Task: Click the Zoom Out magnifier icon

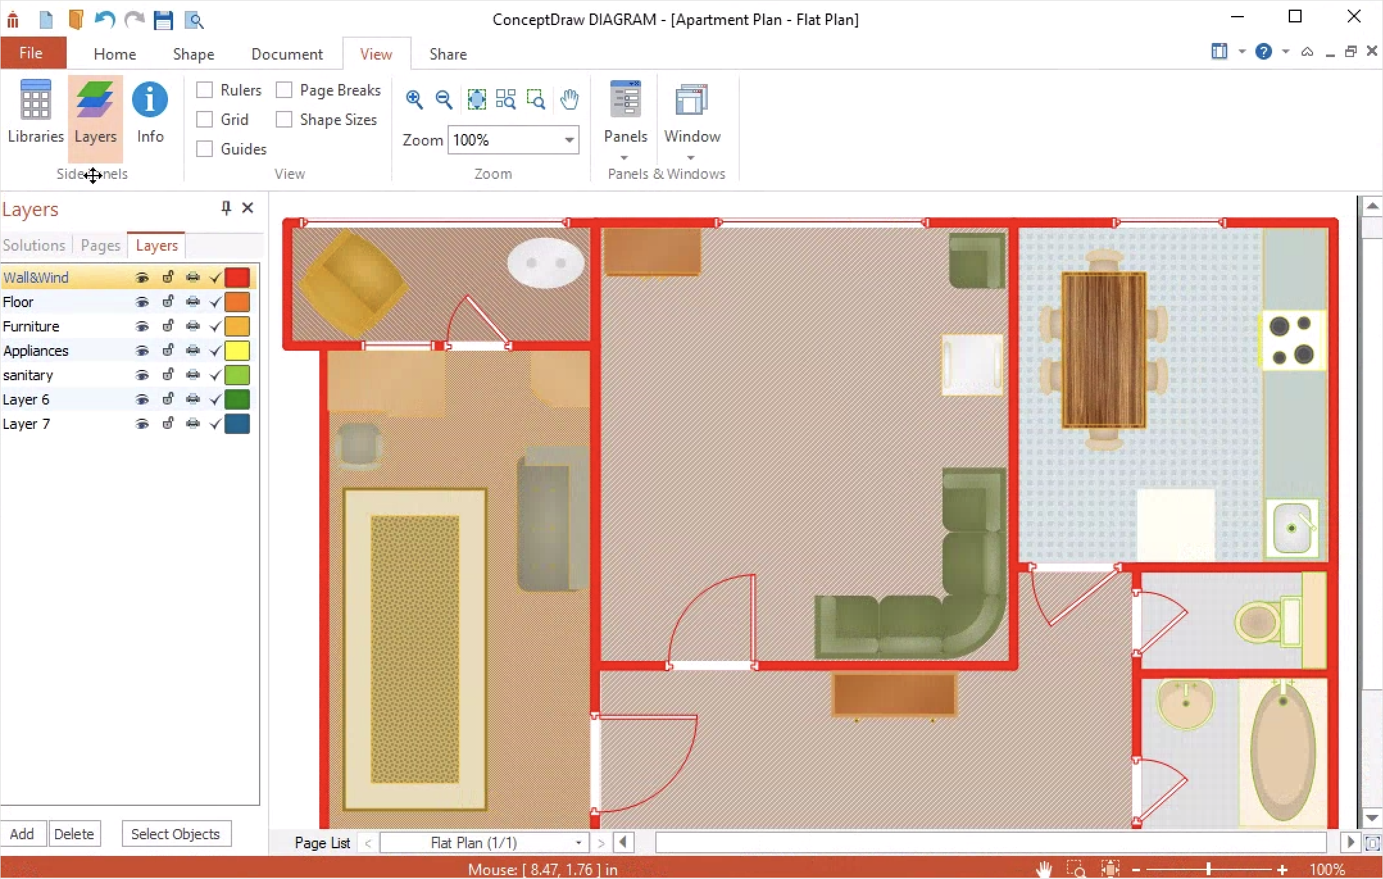Action: pos(444,99)
